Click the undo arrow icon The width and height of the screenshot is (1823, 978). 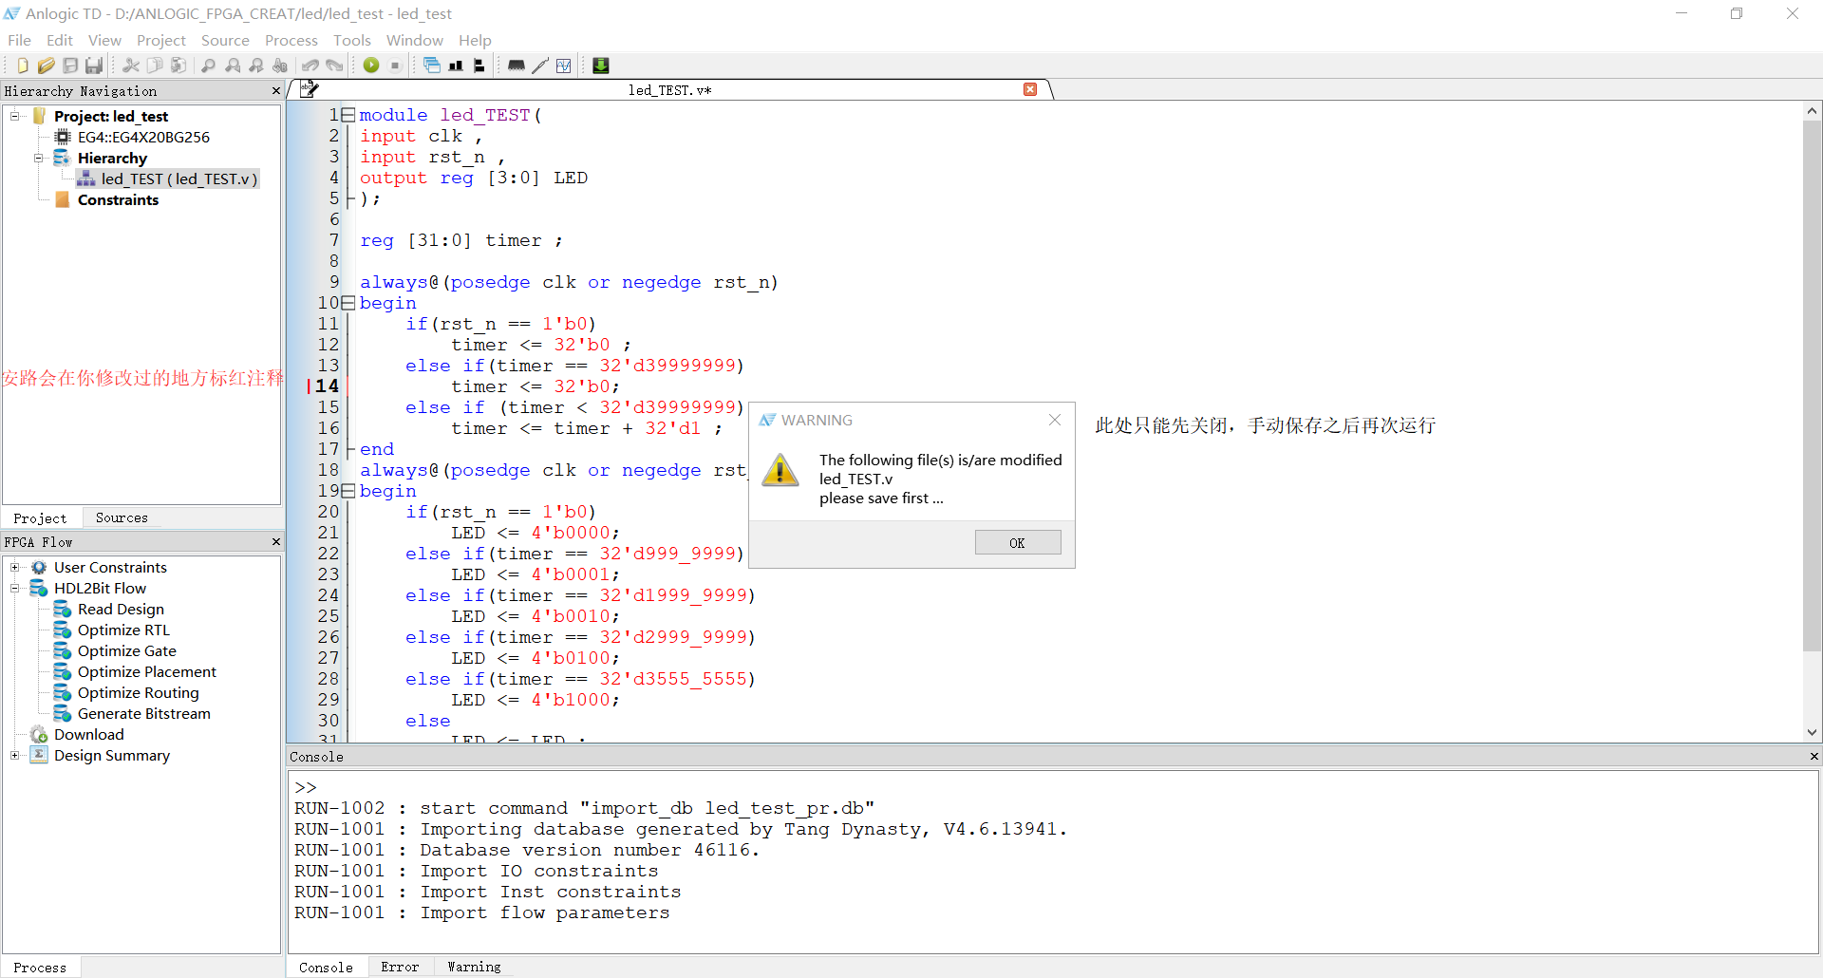[x=310, y=66]
